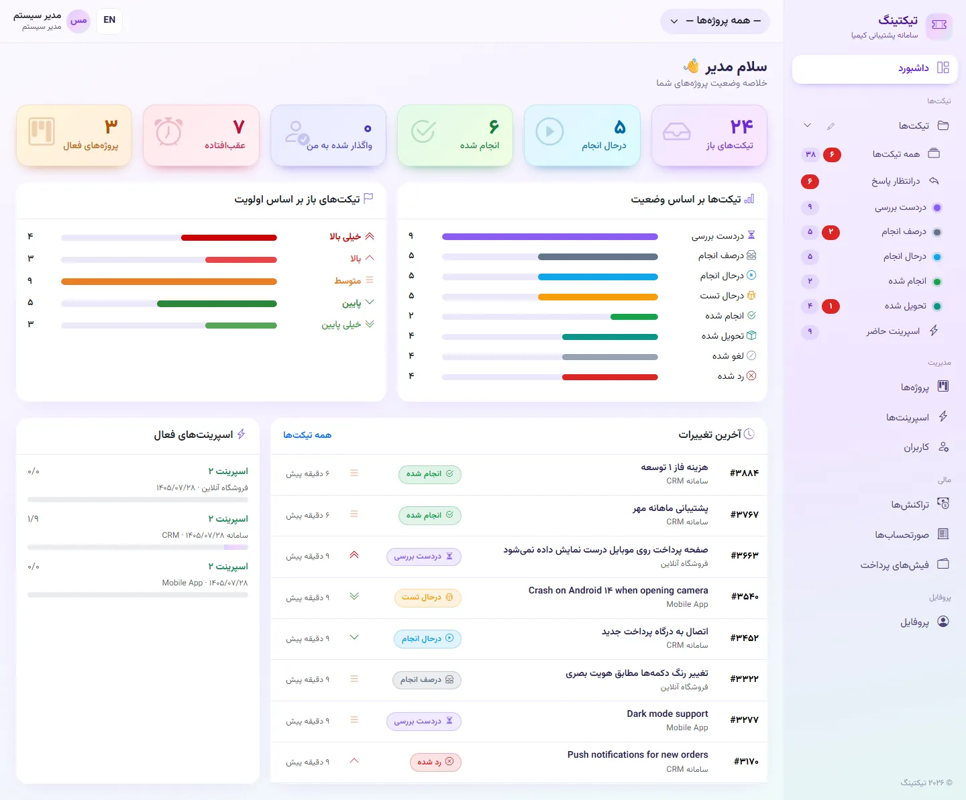
Task: Open the پروفایل profile icon
Action: (943, 622)
